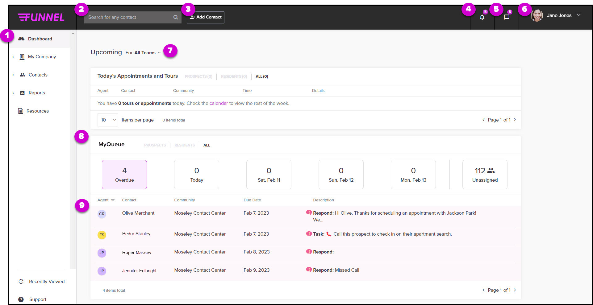Click the CR agent badge
Screen dimensions: 593x305
point(102,214)
